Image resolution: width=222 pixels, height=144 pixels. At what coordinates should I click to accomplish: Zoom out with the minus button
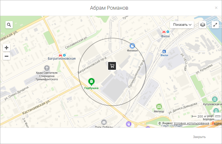[x=7, y=56]
